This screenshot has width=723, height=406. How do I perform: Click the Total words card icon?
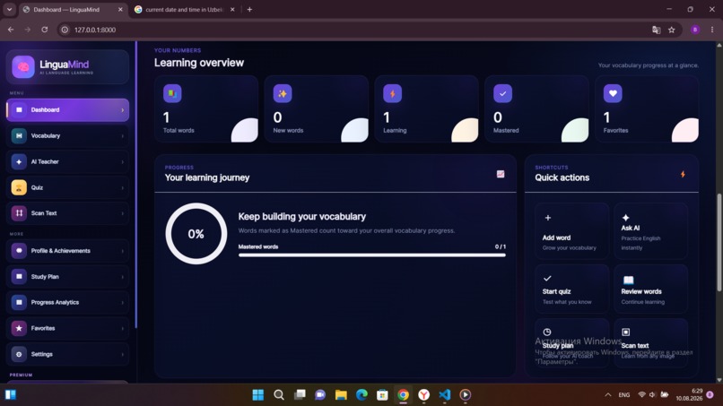[172, 93]
